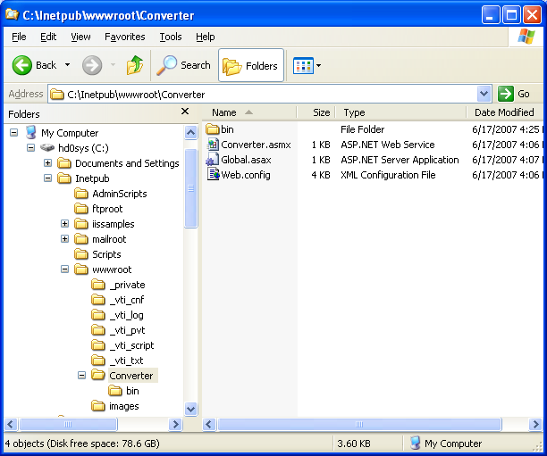Select the Converter.asmx file icon
The image size is (547, 456).
pyautogui.click(x=213, y=145)
